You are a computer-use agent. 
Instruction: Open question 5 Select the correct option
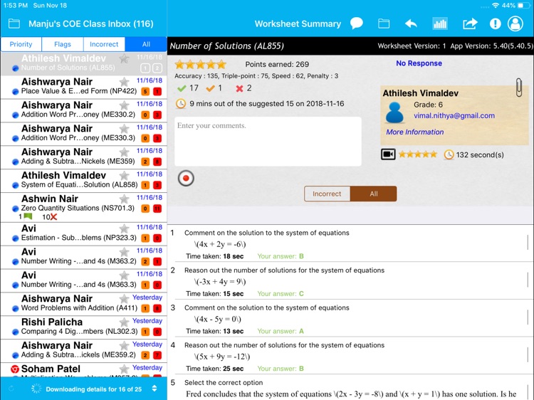pyautogui.click(x=351, y=388)
